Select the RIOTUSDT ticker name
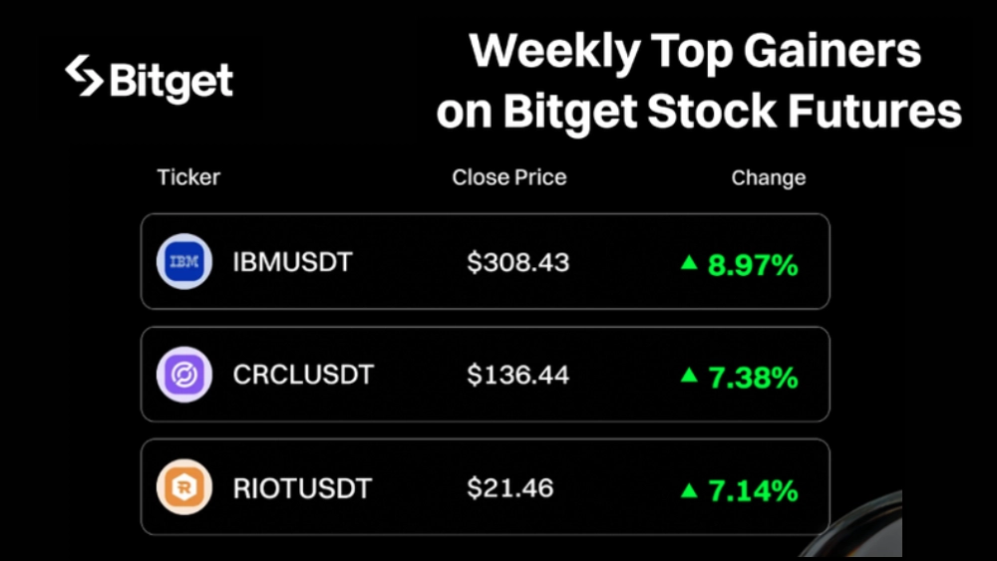Screen dimensions: 997x561 point(302,489)
